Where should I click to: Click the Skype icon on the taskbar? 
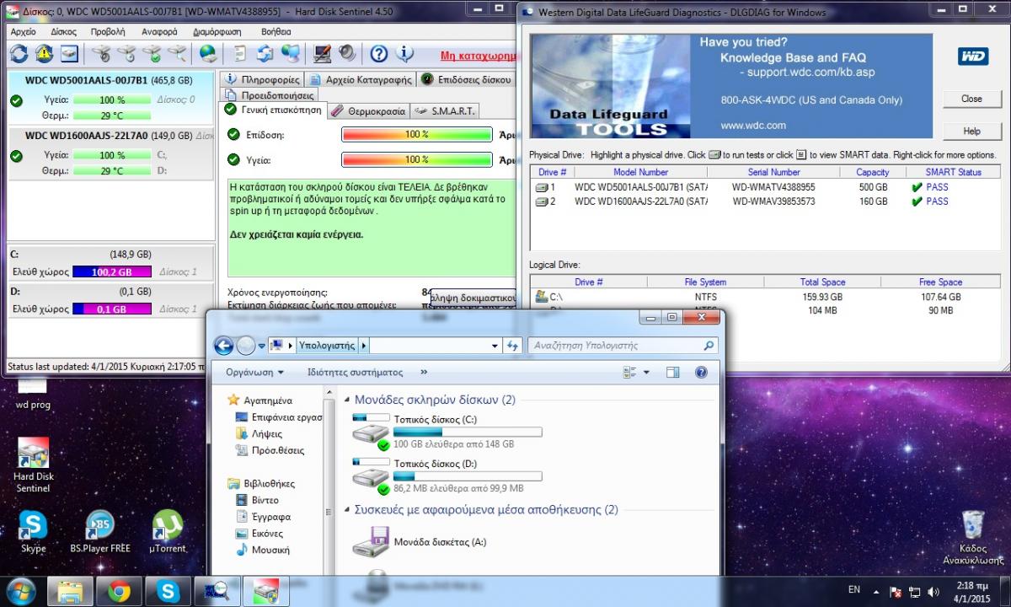coord(168,591)
